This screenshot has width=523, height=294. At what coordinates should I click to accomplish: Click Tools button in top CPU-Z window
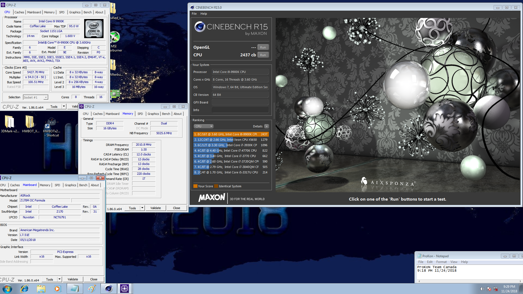pos(54,106)
